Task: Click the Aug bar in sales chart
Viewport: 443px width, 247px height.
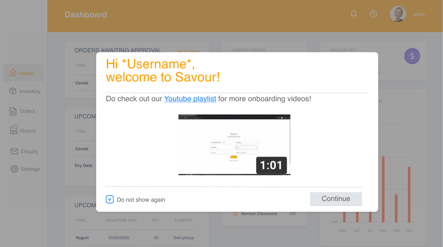Action: click(x=383, y=189)
